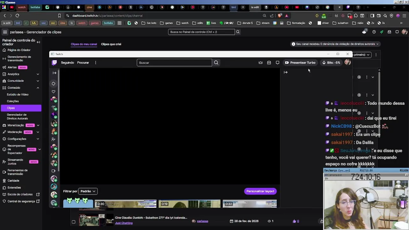Open Streamando Juntos in sidebar

coord(15,162)
